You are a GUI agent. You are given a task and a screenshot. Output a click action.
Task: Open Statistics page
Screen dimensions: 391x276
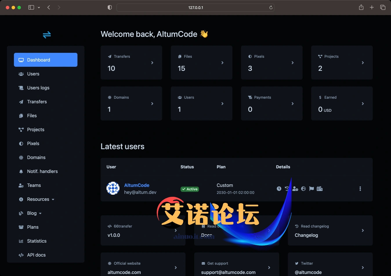pyautogui.click(x=46, y=241)
